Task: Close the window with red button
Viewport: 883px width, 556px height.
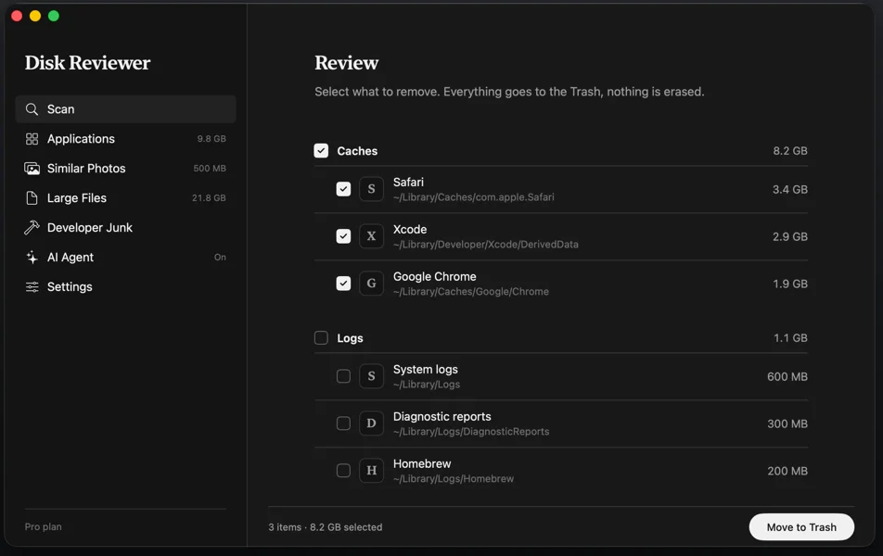Action: (17, 16)
